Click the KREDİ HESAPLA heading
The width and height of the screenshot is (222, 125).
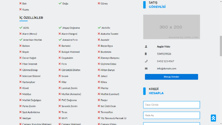156,91
